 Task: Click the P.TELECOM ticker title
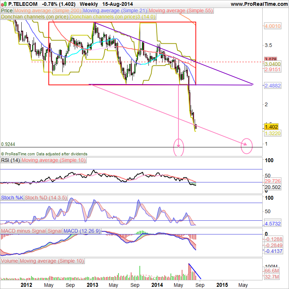tap(23, 4)
